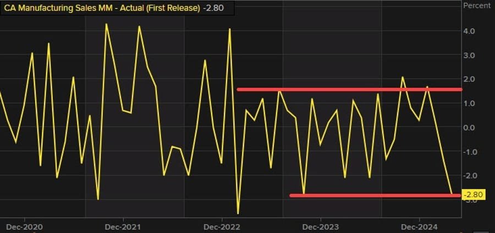The image size is (495, 233).
Task: Select the Dec-2020 date on the x-axis
Action: [x=24, y=226]
